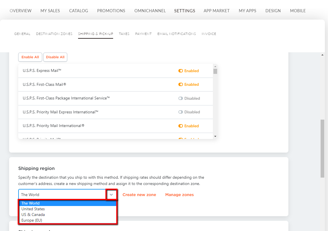
Task: Select OMNICHANNEL menu item
Action: pos(150,11)
